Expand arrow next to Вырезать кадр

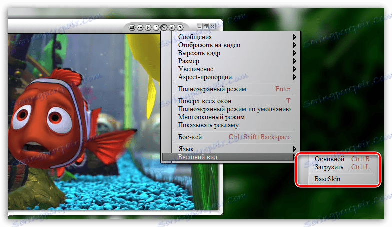pyautogui.click(x=295, y=53)
